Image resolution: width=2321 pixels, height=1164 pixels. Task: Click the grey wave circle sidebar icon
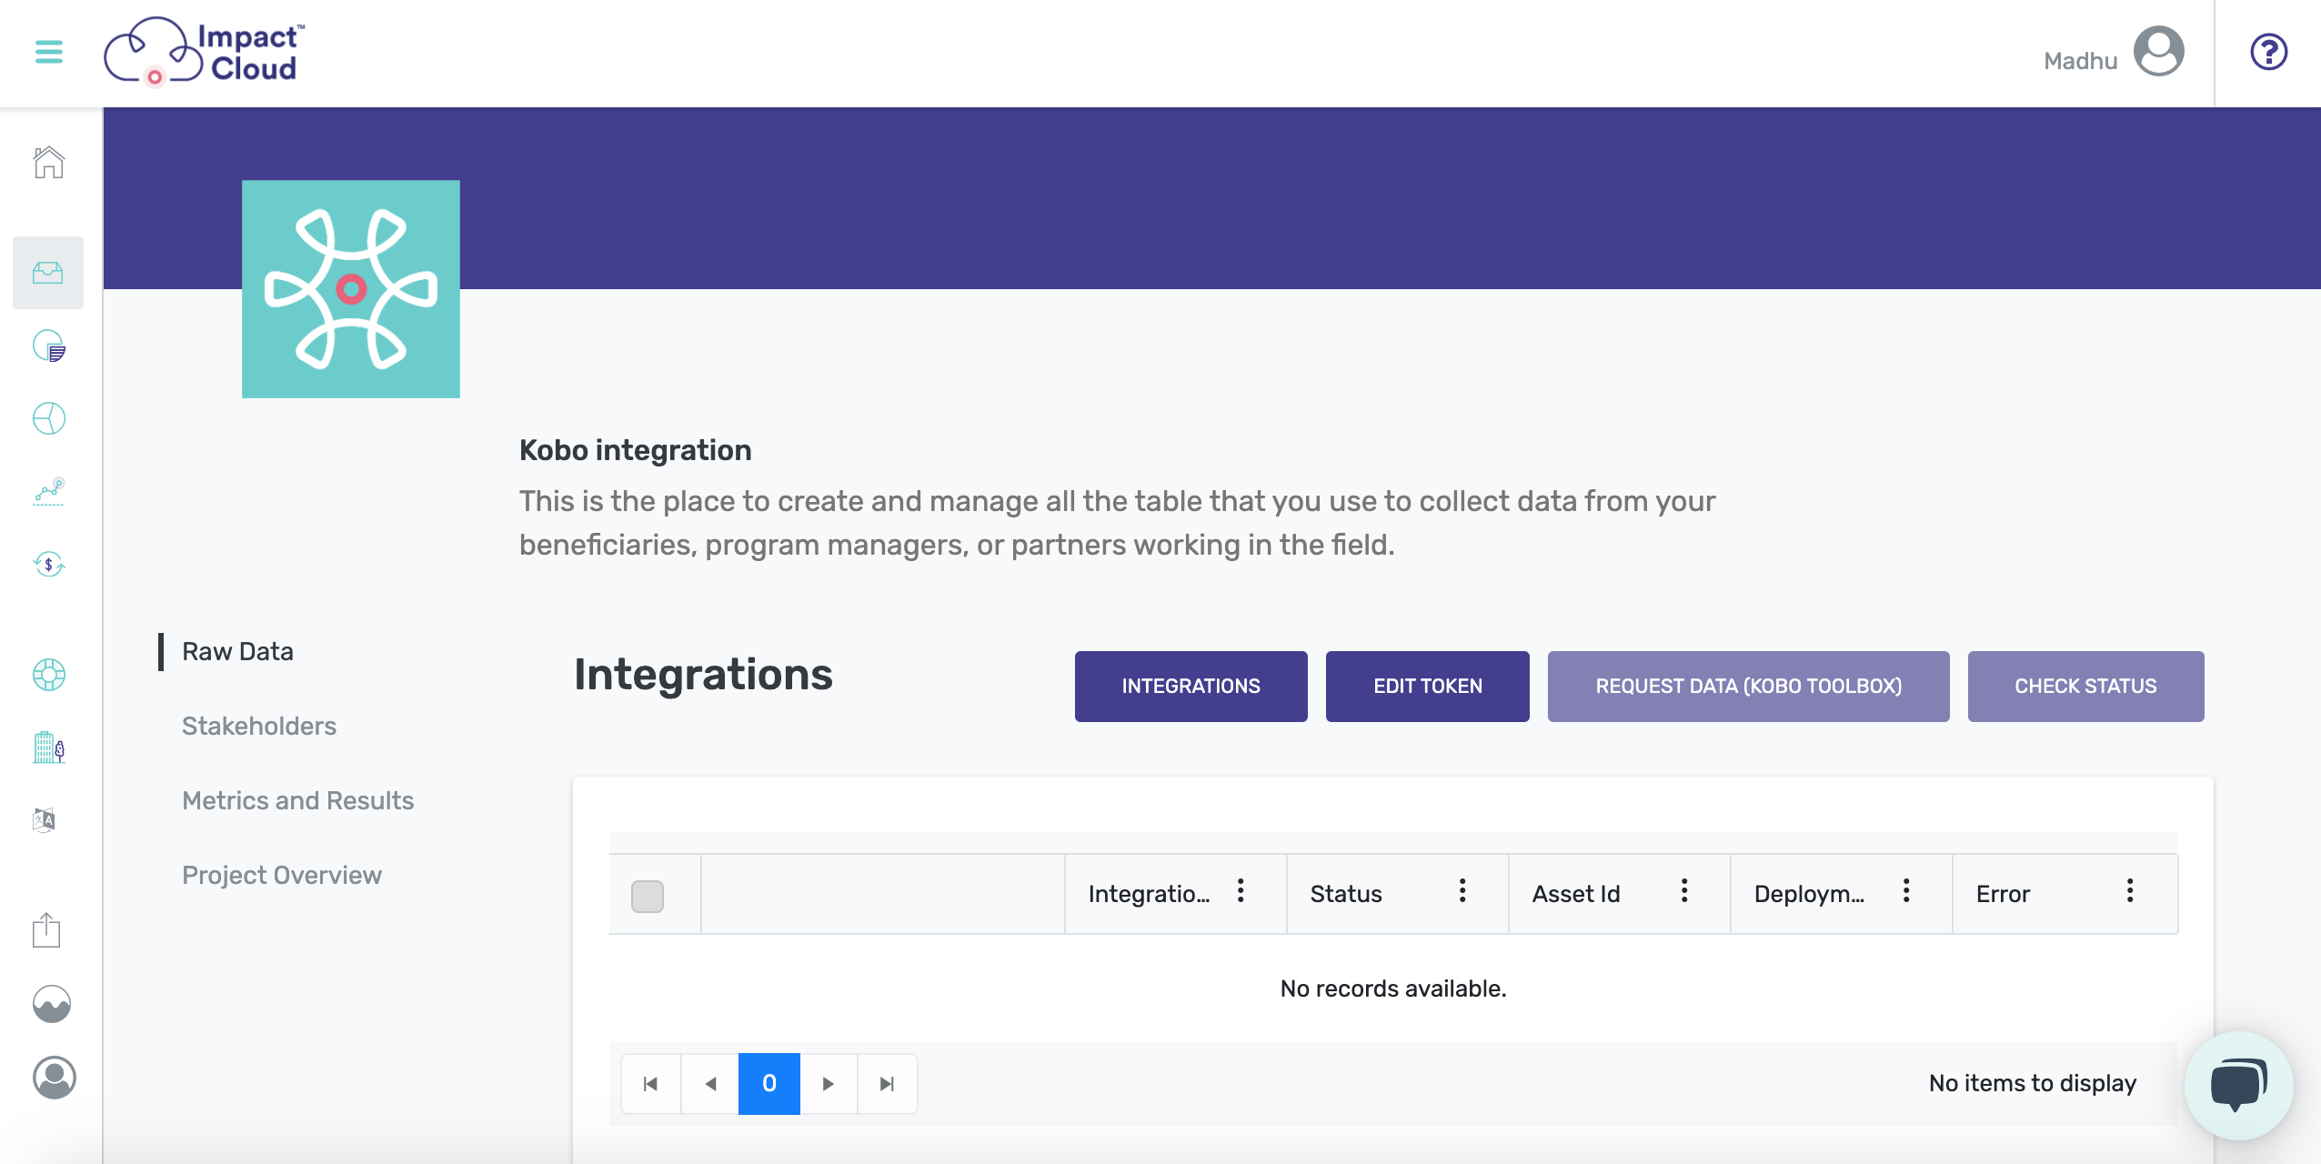[52, 1004]
